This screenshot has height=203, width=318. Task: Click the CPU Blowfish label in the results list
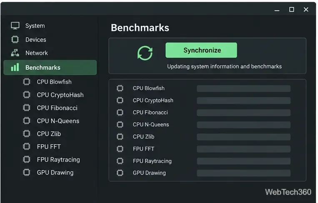click(x=149, y=88)
